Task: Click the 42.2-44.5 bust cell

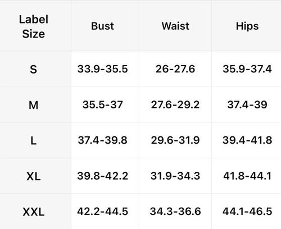Action: tap(103, 212)
